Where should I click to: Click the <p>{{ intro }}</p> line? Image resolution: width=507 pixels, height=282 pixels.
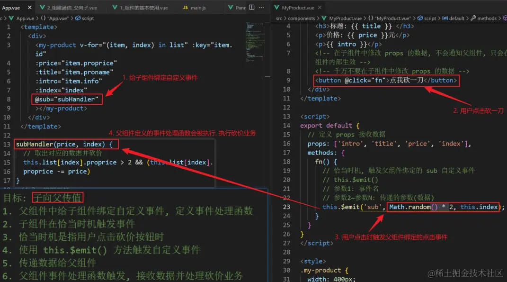[x=348, y=45]
